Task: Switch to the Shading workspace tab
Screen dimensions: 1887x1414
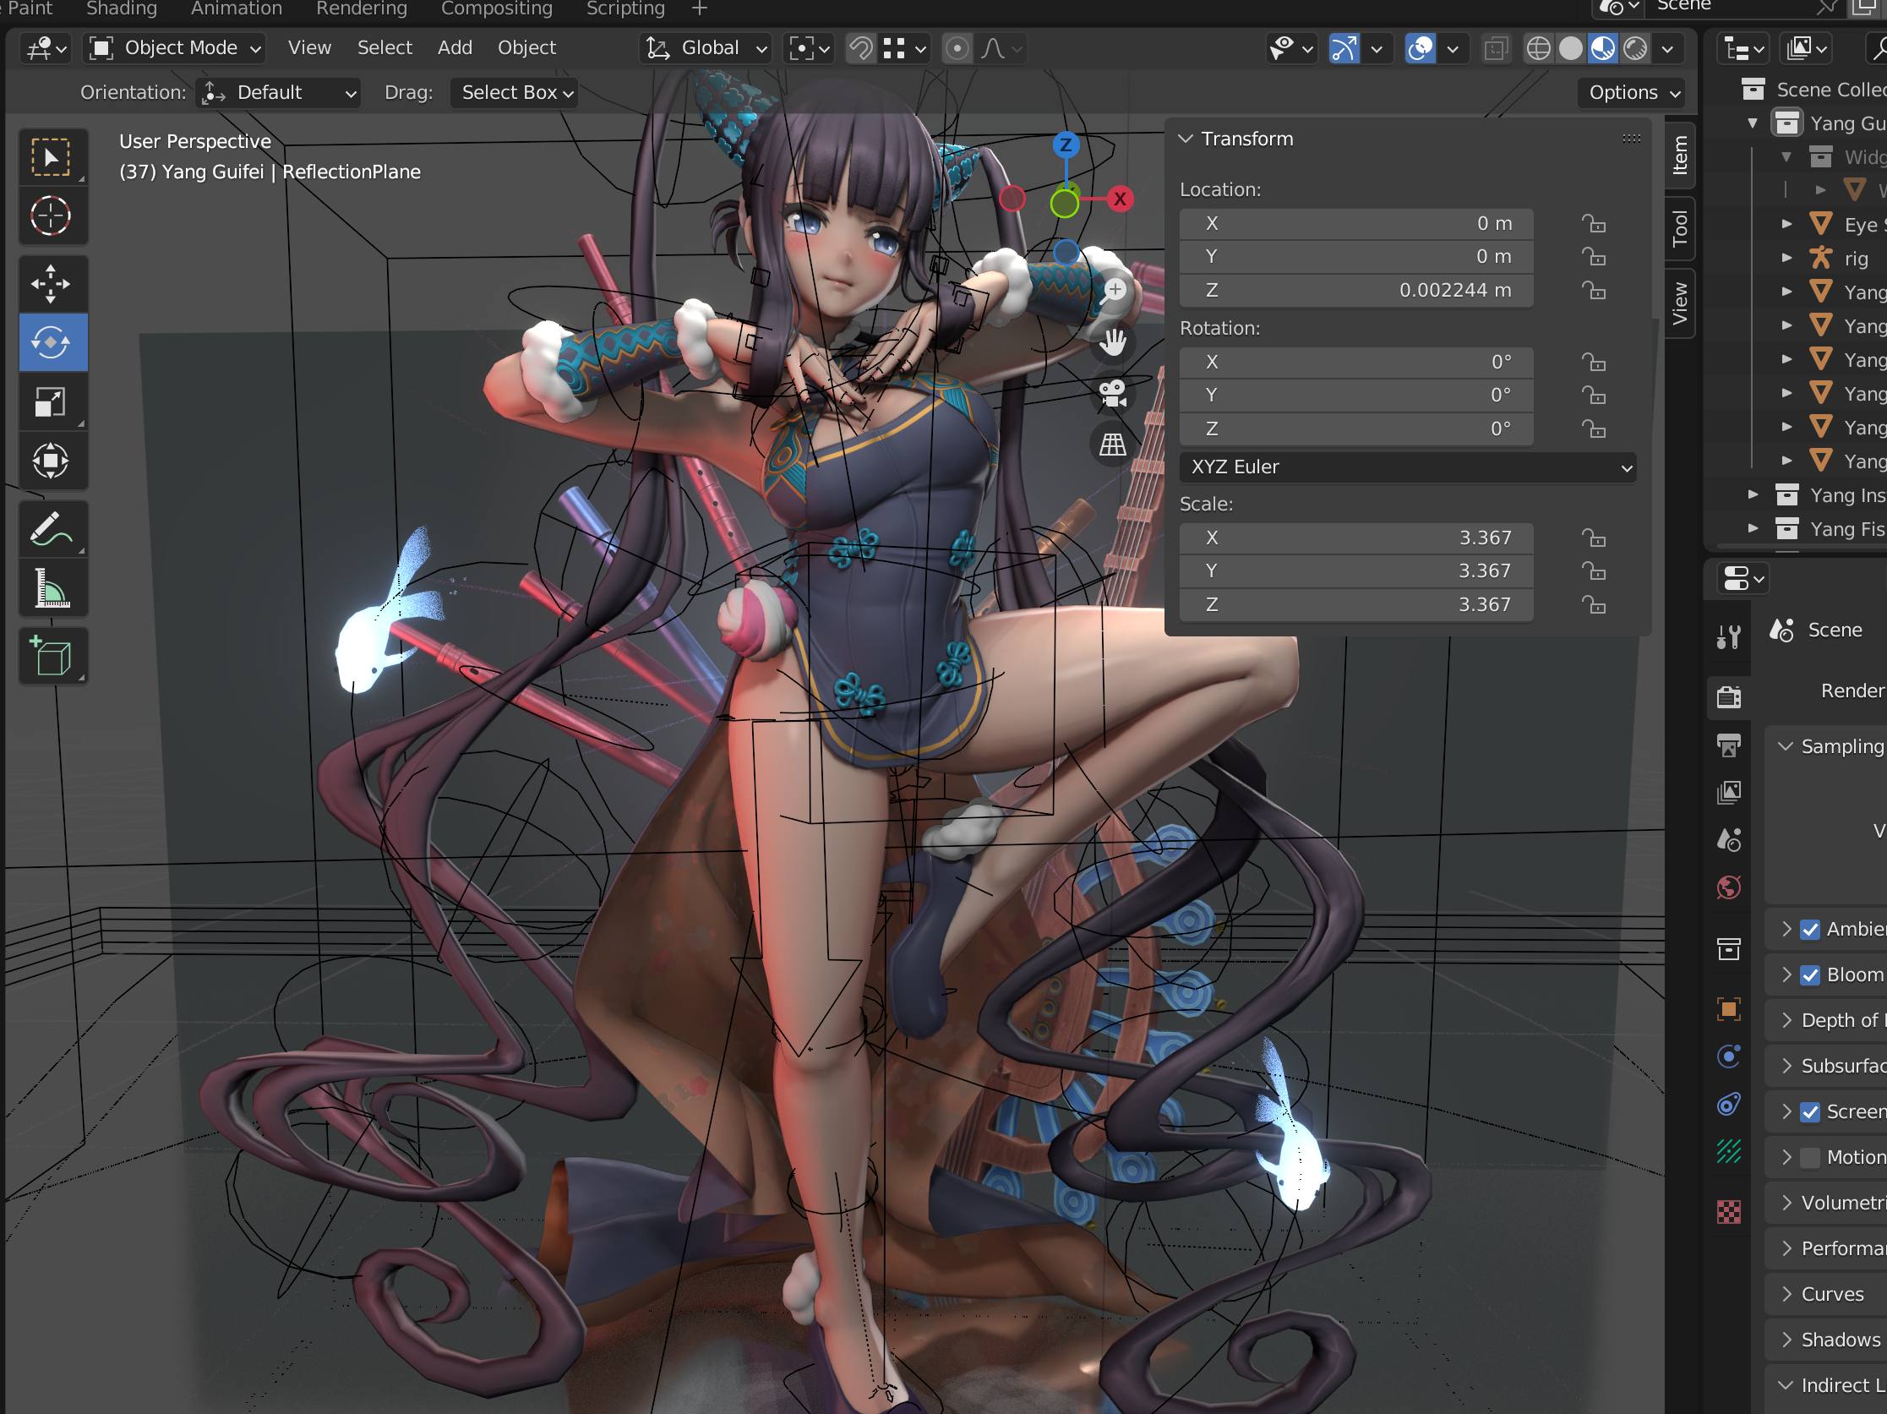Action: [x=122, y=8]
